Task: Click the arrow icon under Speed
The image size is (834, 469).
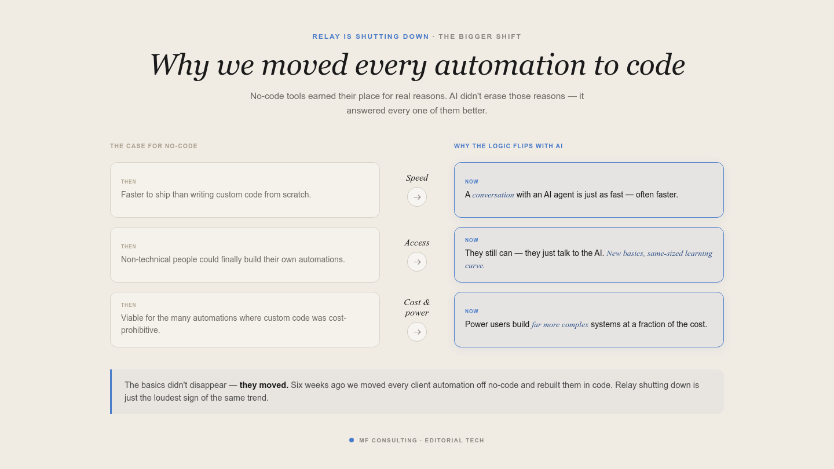Action: tap(417, 197)
